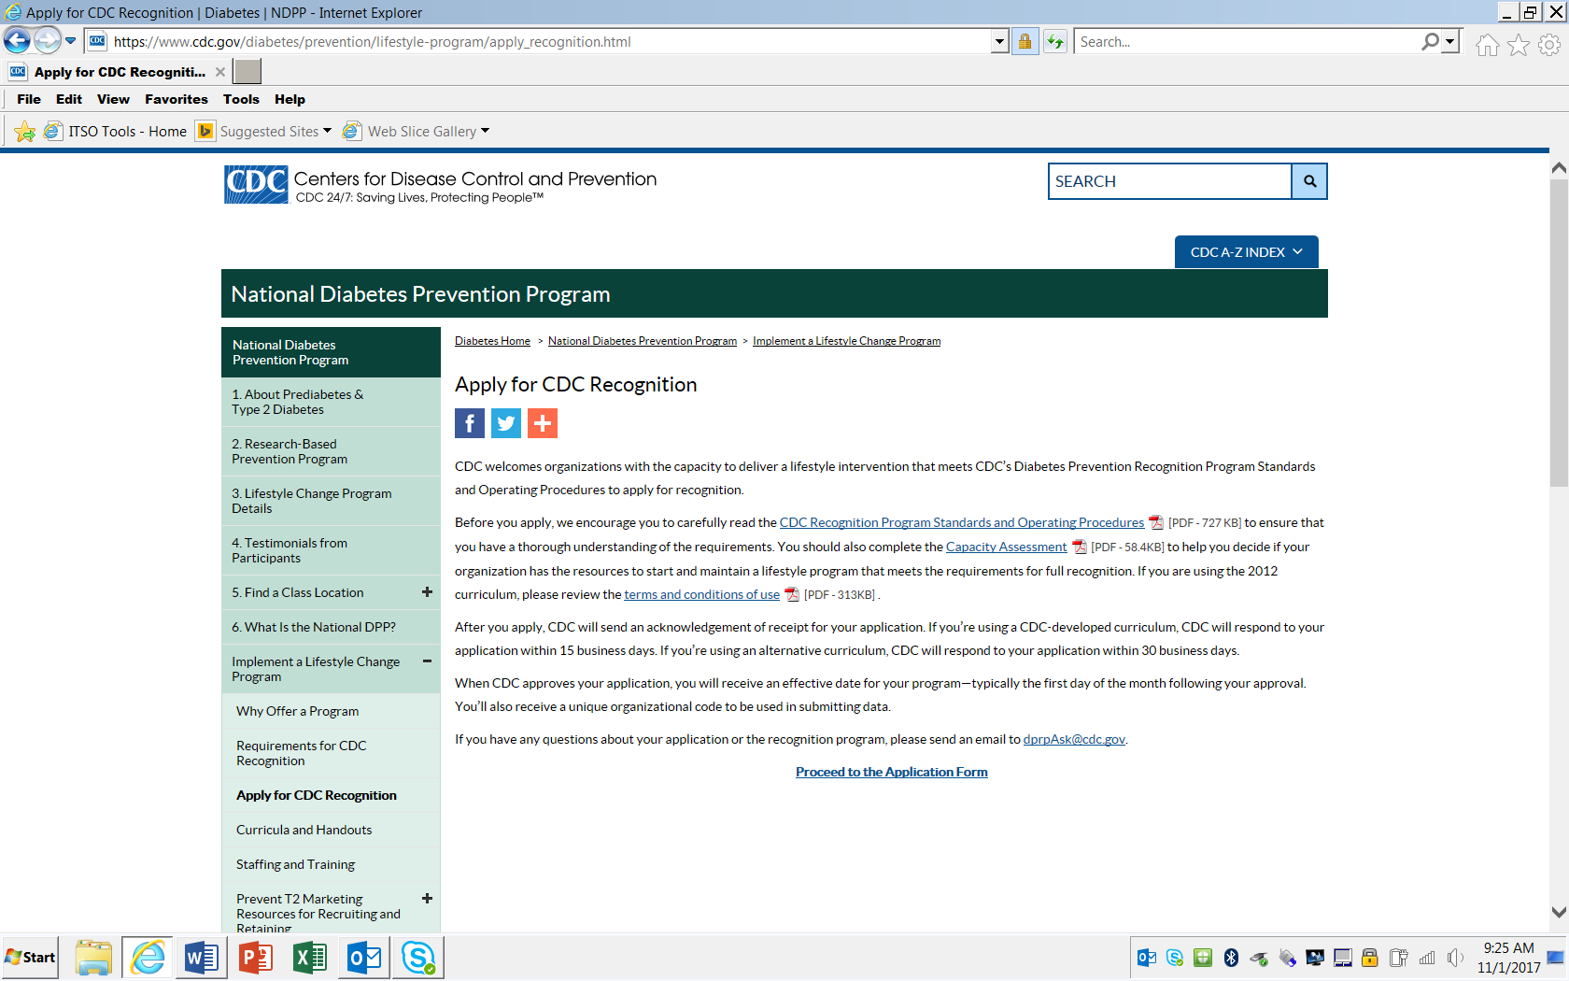The image size is (1569, 981).
Task: Click the CDC logo in header
Action: coord(256,184)
